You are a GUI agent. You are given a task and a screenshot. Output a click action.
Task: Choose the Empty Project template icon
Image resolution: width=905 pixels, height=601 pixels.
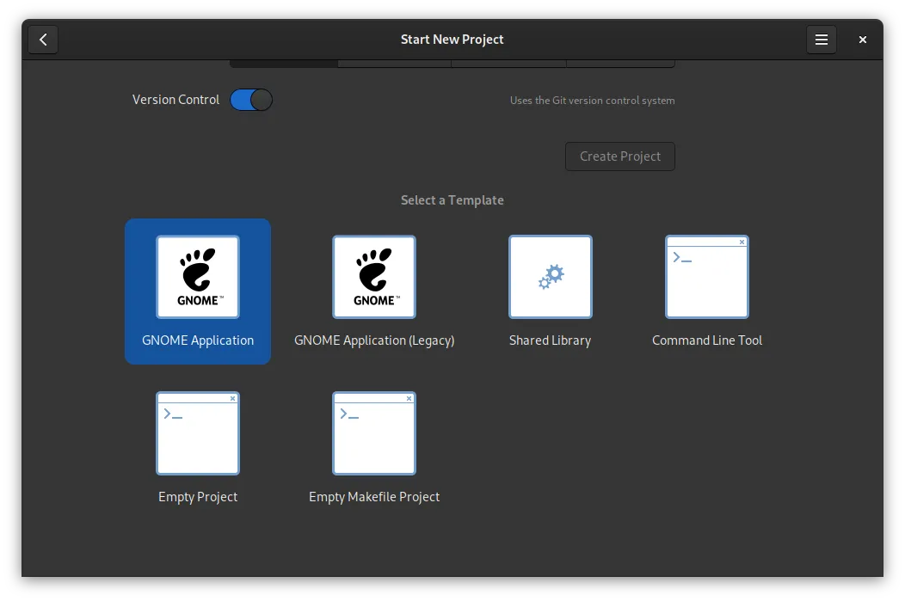197,433
